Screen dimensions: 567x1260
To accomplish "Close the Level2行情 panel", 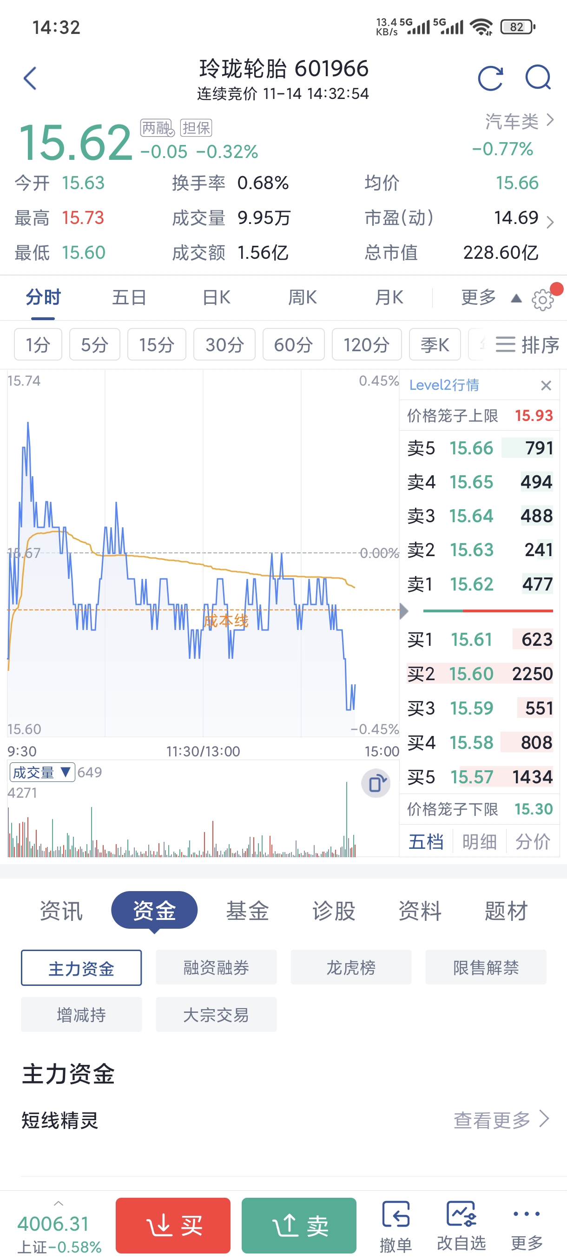I will tap(546, 386).
